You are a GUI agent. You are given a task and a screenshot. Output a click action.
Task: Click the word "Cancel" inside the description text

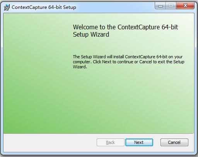click(x=145, y=62)
